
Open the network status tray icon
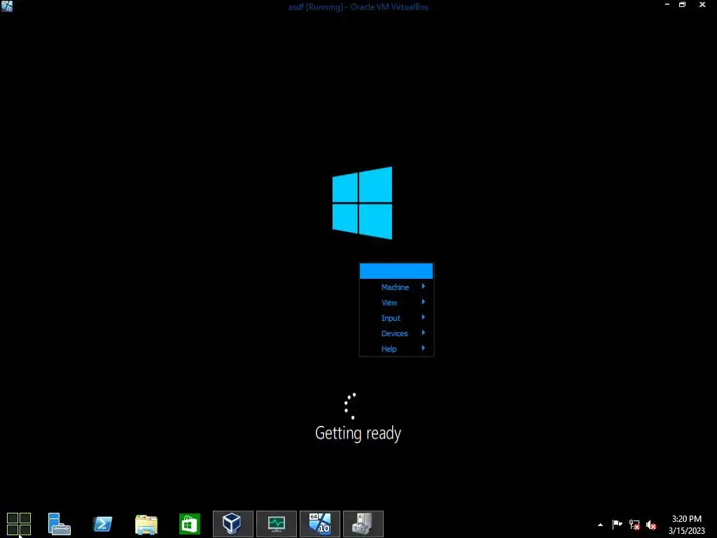coord(634,525)
